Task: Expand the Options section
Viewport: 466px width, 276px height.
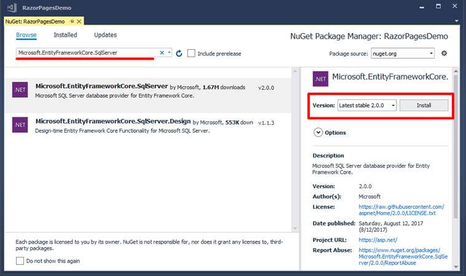Action: point(318,133)
